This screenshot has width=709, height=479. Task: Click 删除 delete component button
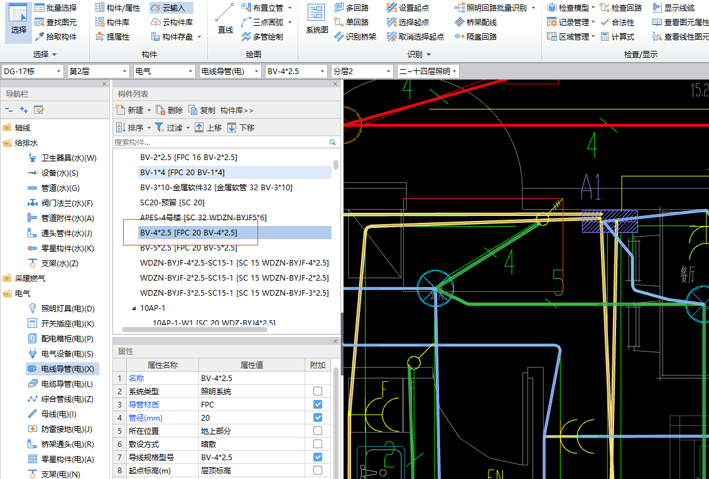coord(170,110)
